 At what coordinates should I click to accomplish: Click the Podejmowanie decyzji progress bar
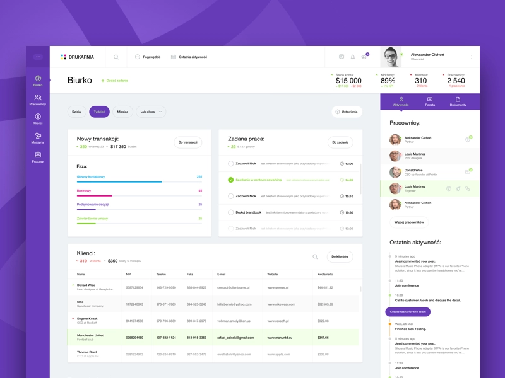pos(140,210)
